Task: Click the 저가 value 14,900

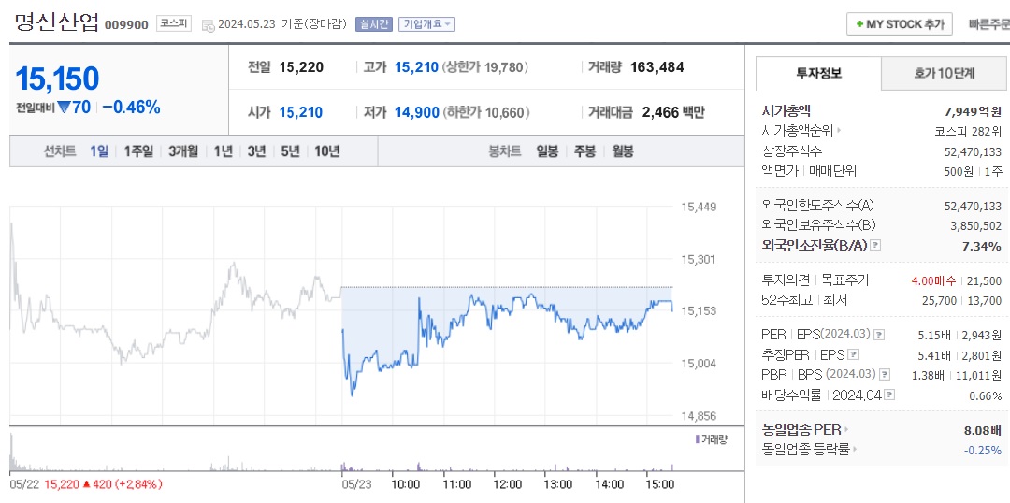Action: point(417,113)
